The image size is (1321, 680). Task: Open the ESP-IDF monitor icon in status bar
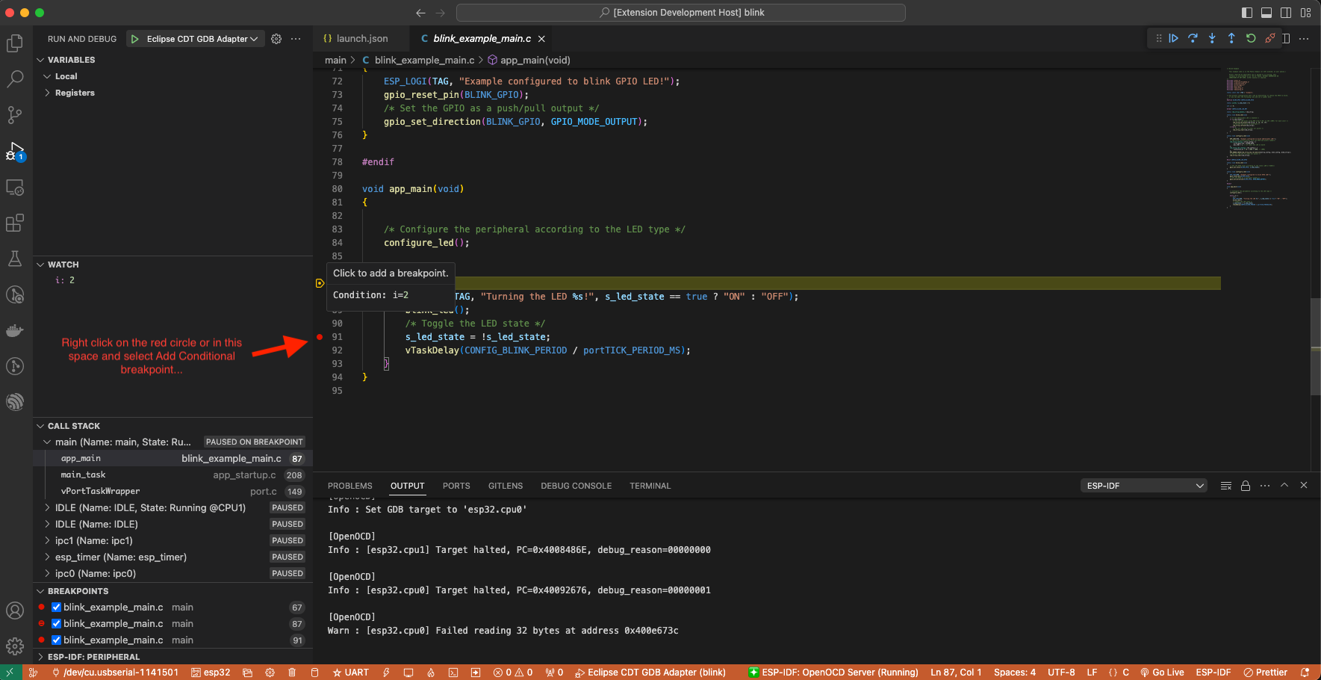[408, 672]
